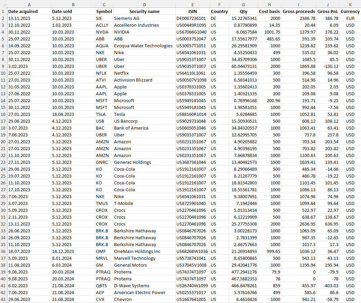This screenshot has width=361, height=303.
Task: Click the 'Country' header cell
Action: click(220, 12)
